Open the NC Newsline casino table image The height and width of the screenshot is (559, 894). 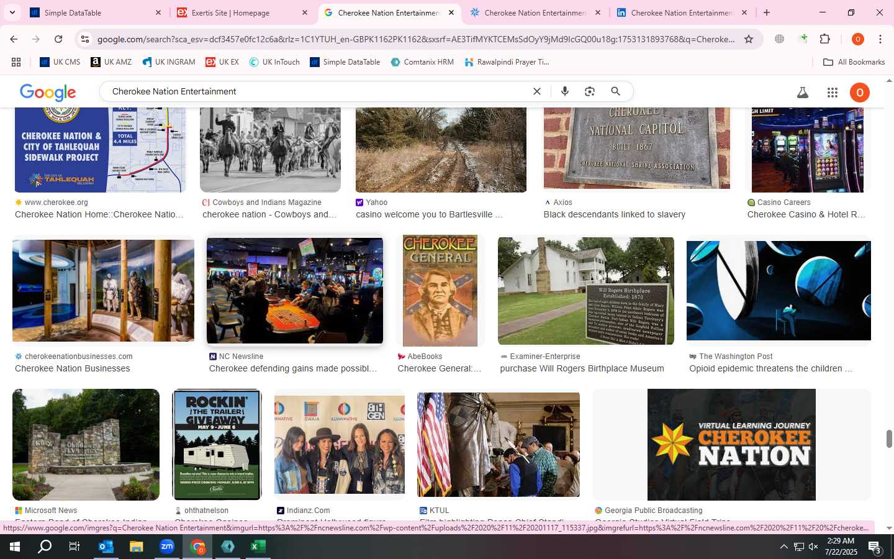pyautogui.click(x=295, y=291)
